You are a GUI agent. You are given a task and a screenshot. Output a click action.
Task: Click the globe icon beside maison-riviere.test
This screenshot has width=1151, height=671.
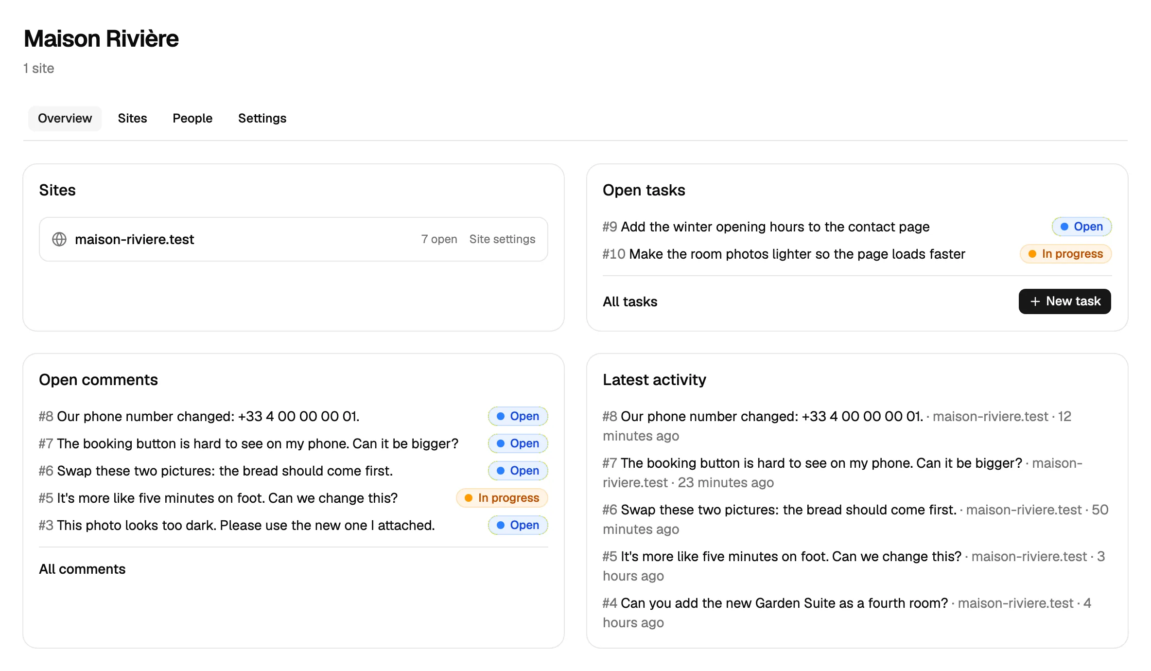pos(59,239)
